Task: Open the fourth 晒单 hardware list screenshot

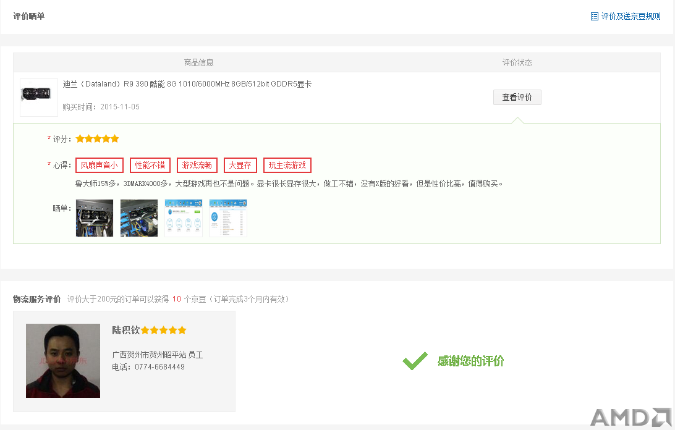Action: point(228,218)
